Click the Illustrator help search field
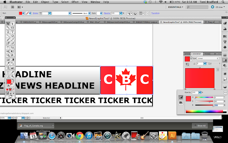The height and width of the screenshot is (143, 228). click(x=198, y=7)
